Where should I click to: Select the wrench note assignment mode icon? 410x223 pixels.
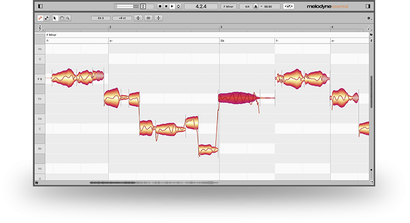point(47,18)
